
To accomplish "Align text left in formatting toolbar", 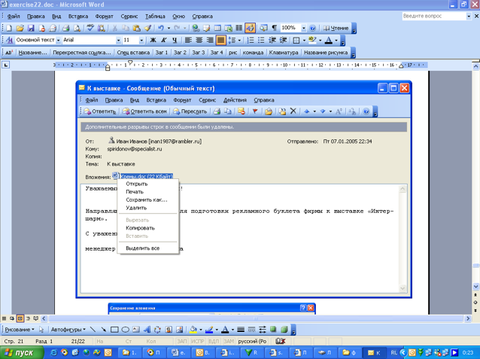I will pyautogui.click(x=188, y=40).
